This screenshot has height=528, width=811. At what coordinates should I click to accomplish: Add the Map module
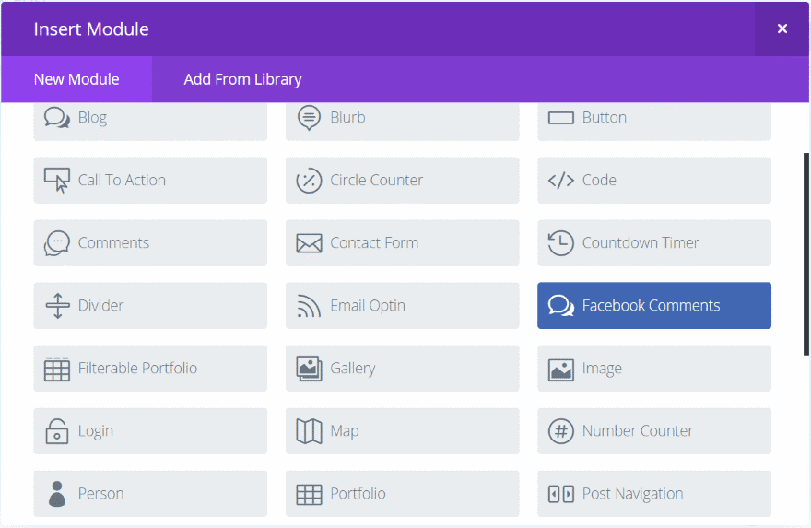coord(403,431)
